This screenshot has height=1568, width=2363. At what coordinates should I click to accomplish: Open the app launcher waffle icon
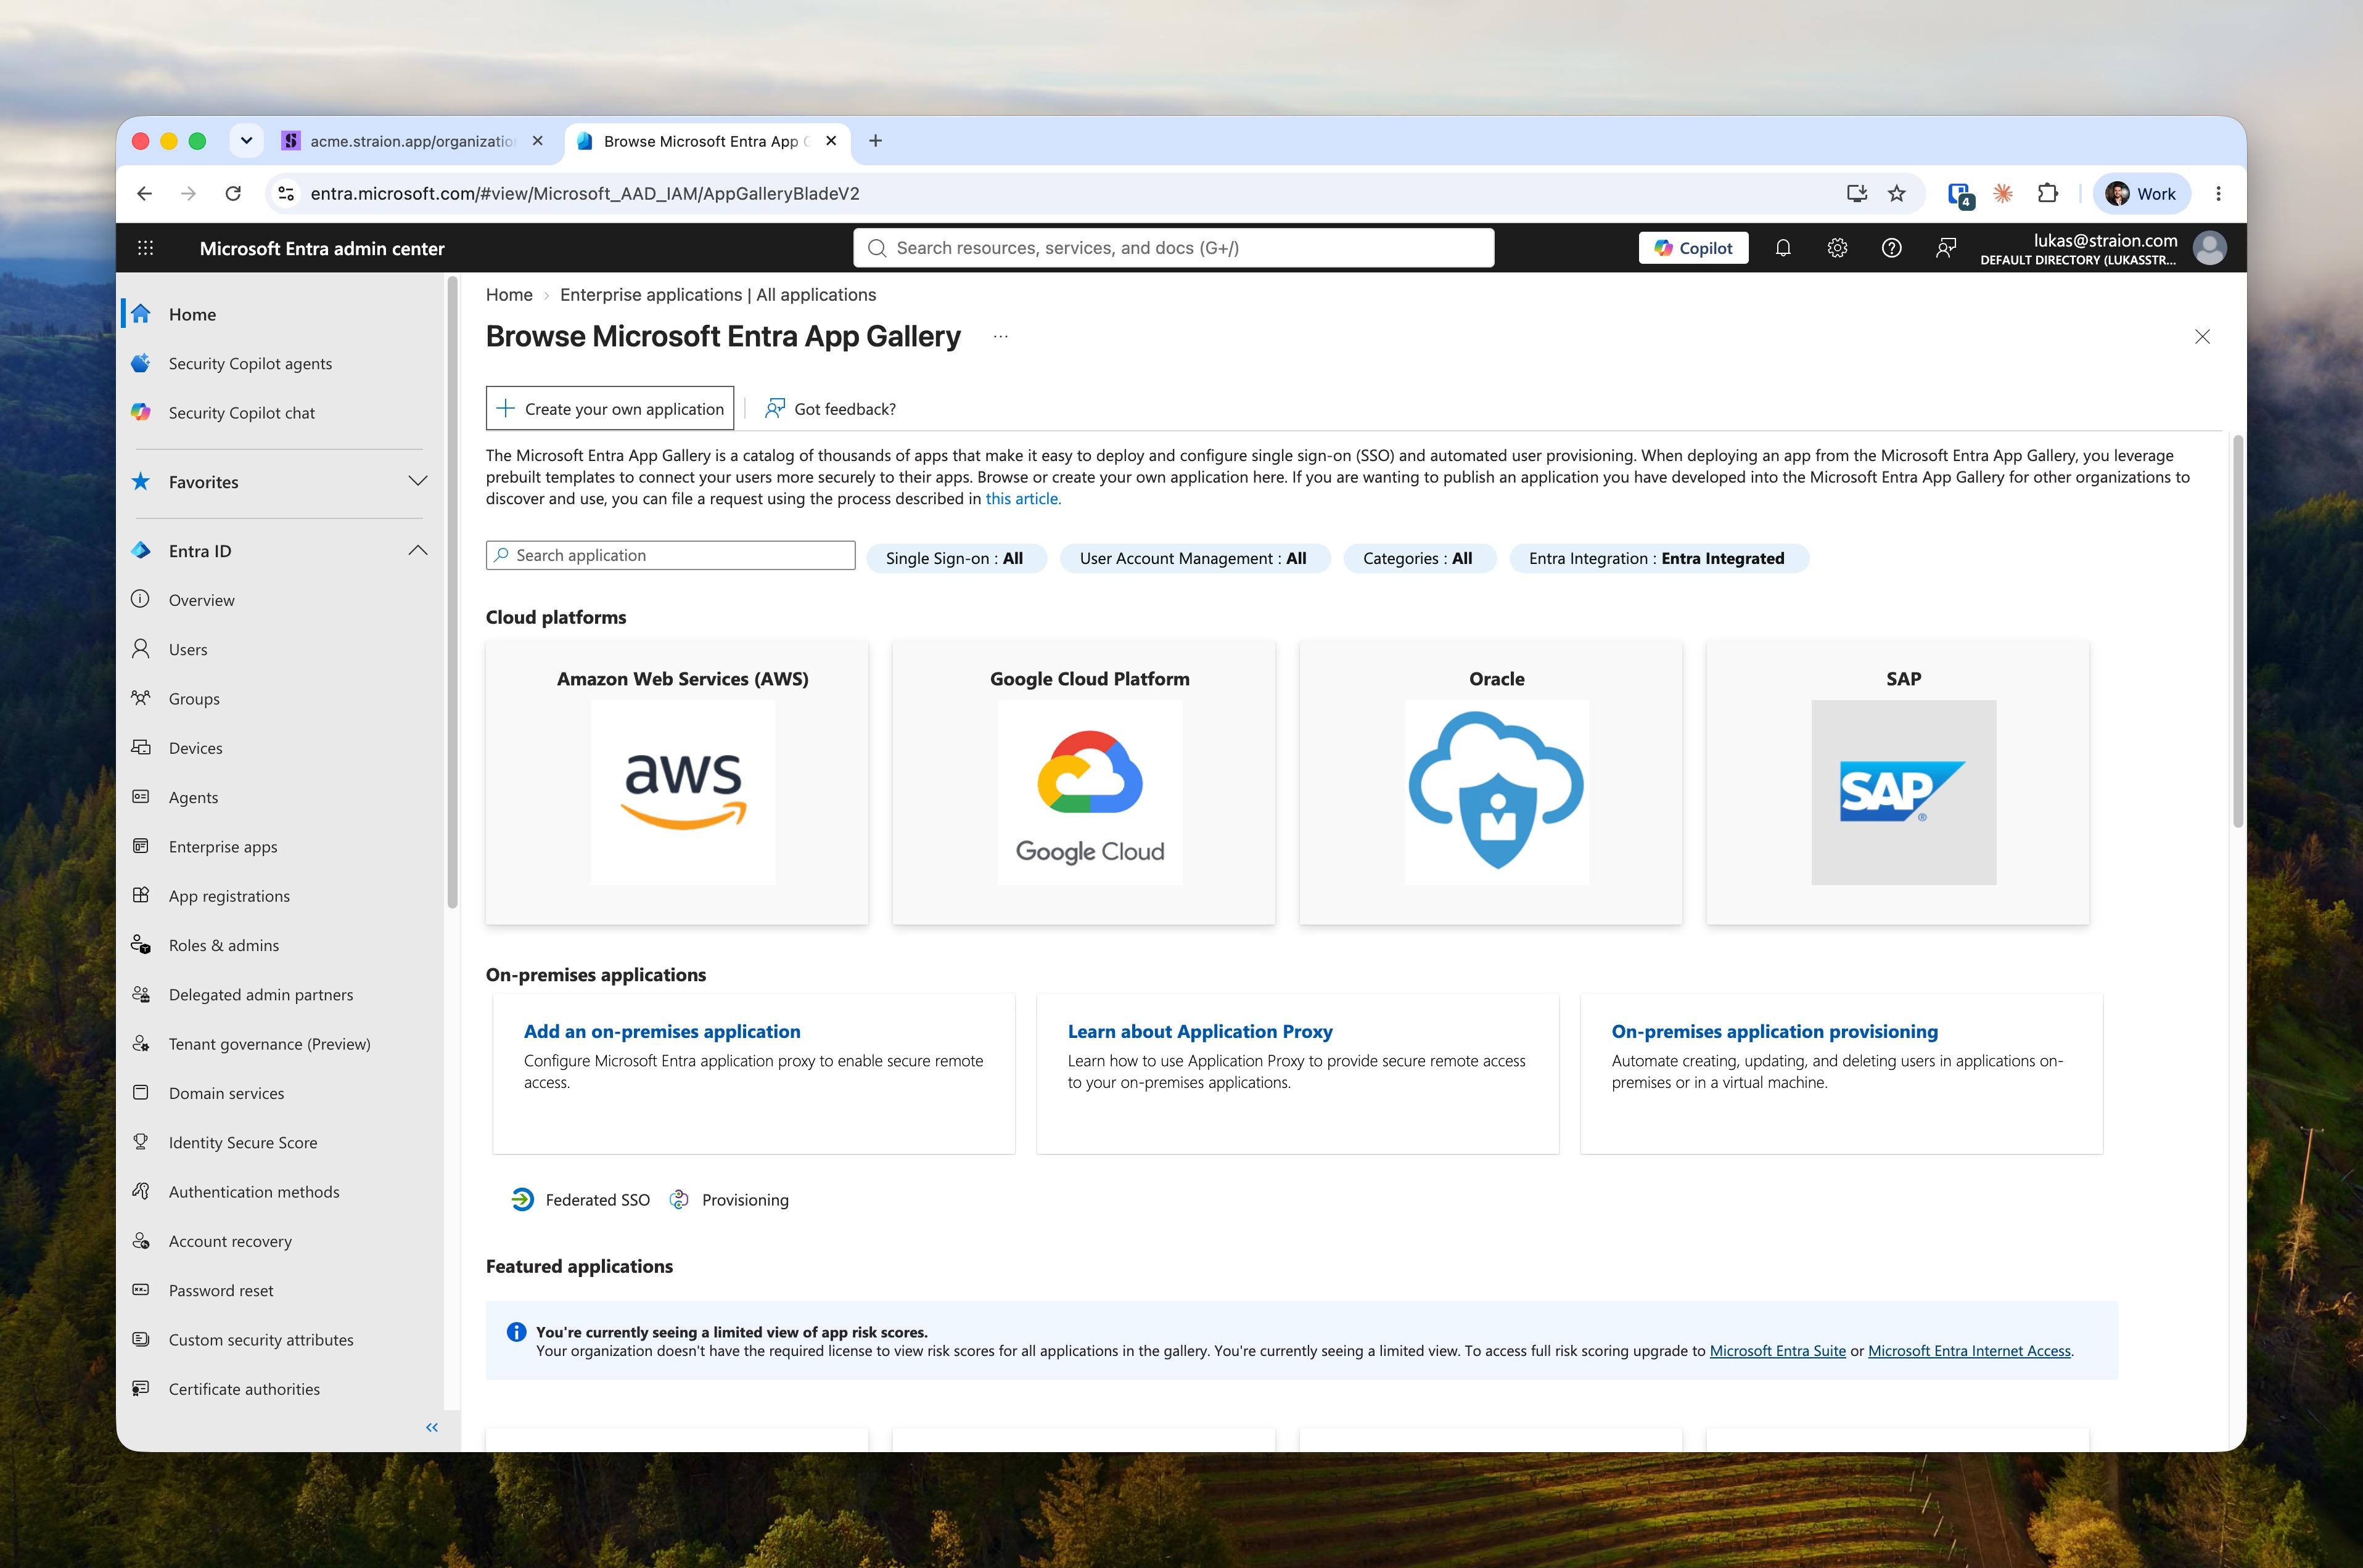pos(145,248)
